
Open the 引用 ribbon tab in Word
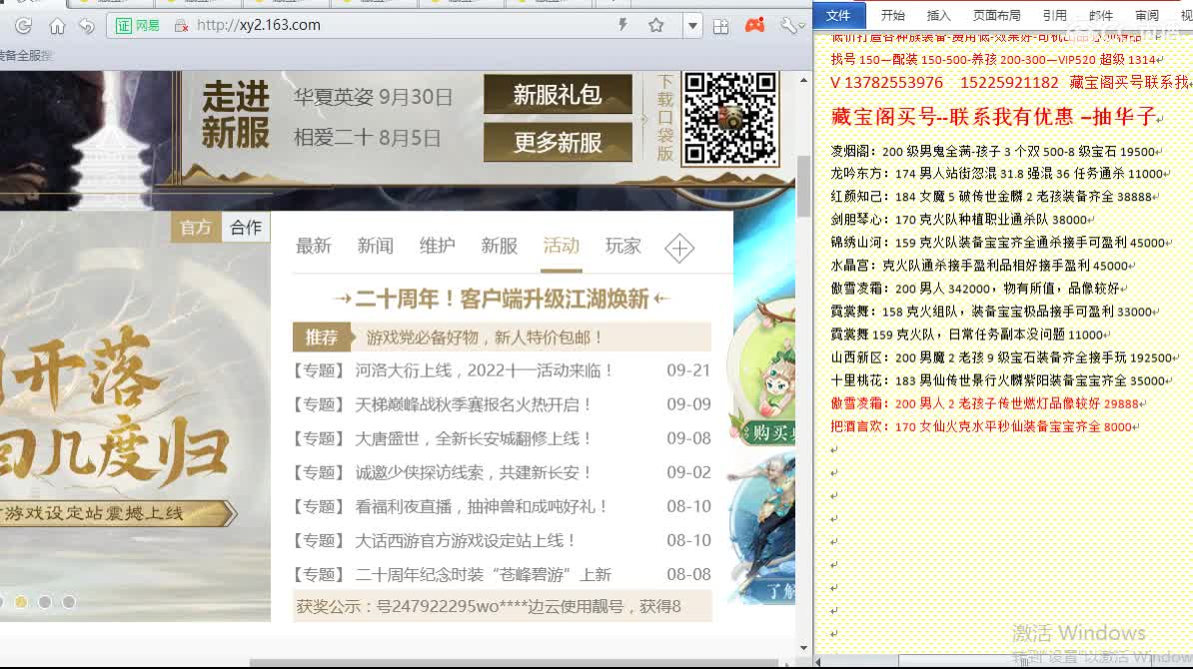[1054, 15]
